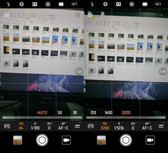Toggle moving picture icon on ISO 3200 screen
The width and height of the screenshot is (168, 153).
pos(132,4)
